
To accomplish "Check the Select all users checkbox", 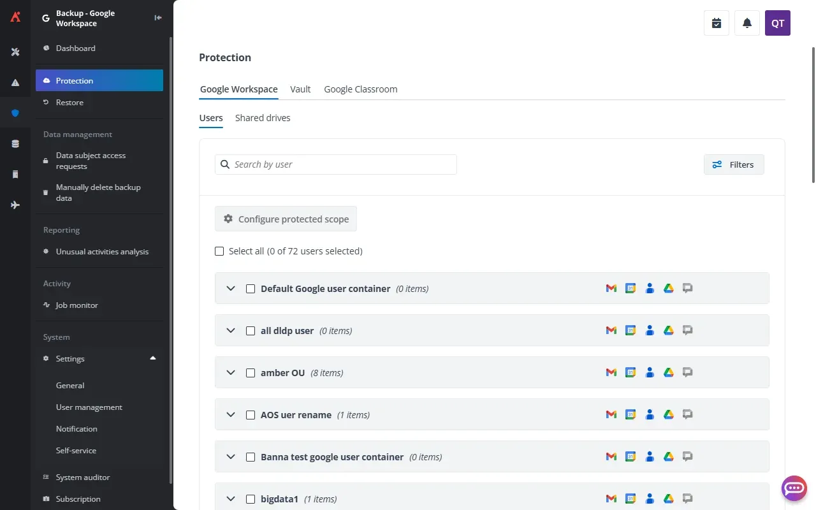I will [x=219, y=251].
